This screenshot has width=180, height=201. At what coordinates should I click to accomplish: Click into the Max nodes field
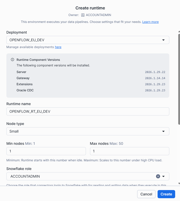130,151
